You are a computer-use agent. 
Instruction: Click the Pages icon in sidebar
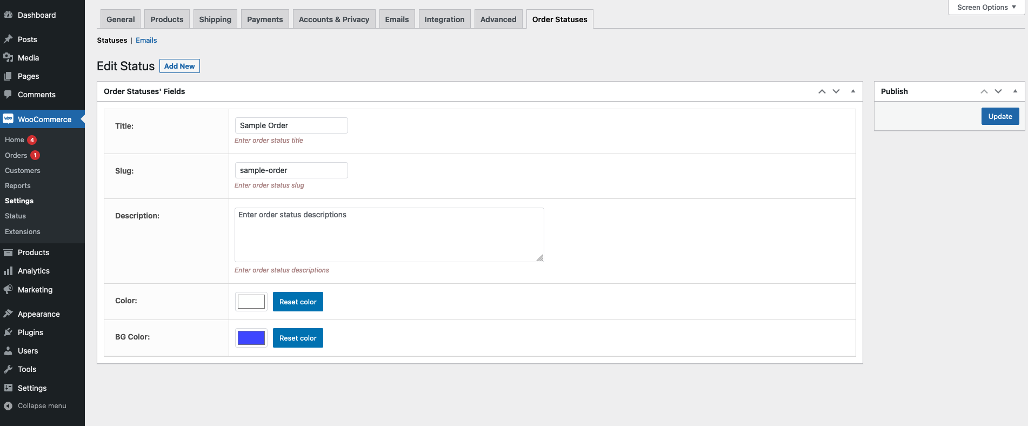pos(8,76)
